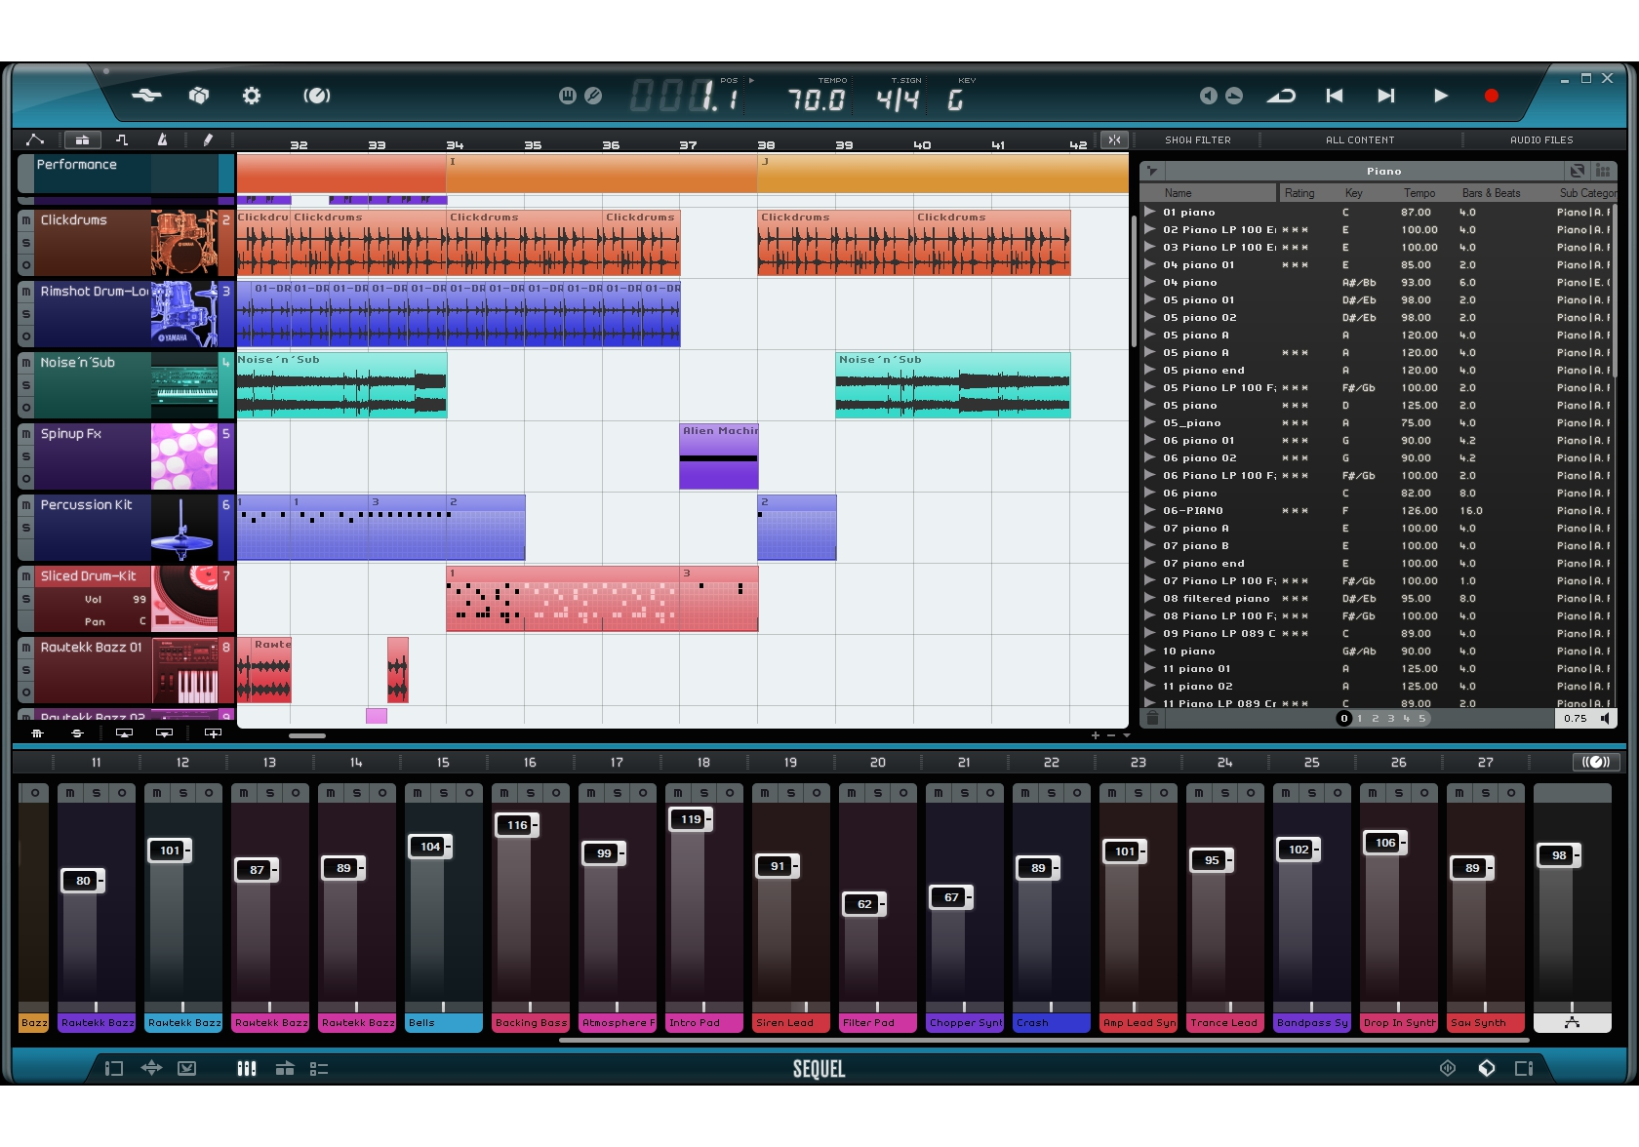Viewport: 1639px width, 1147px height.
Task: Adjust the master fader at 98
Action: (x=1559, y=855)
